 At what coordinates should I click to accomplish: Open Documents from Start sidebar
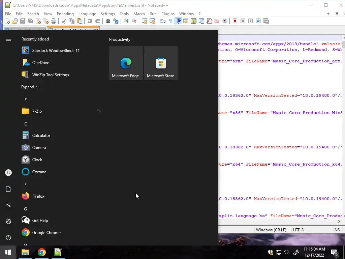[x=8, y=189]
